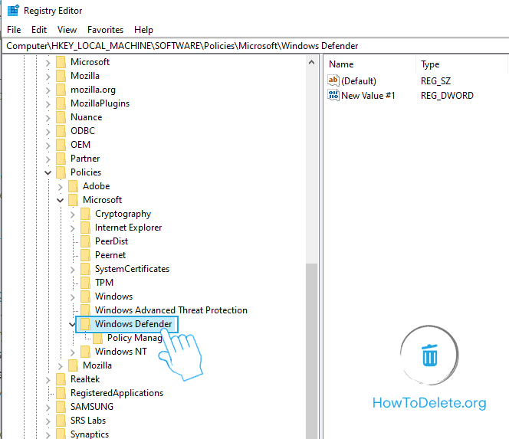Select the Cryptography folder icon
Image resolution: width=509 pixels, height=439 pixels.
point(86,214)
